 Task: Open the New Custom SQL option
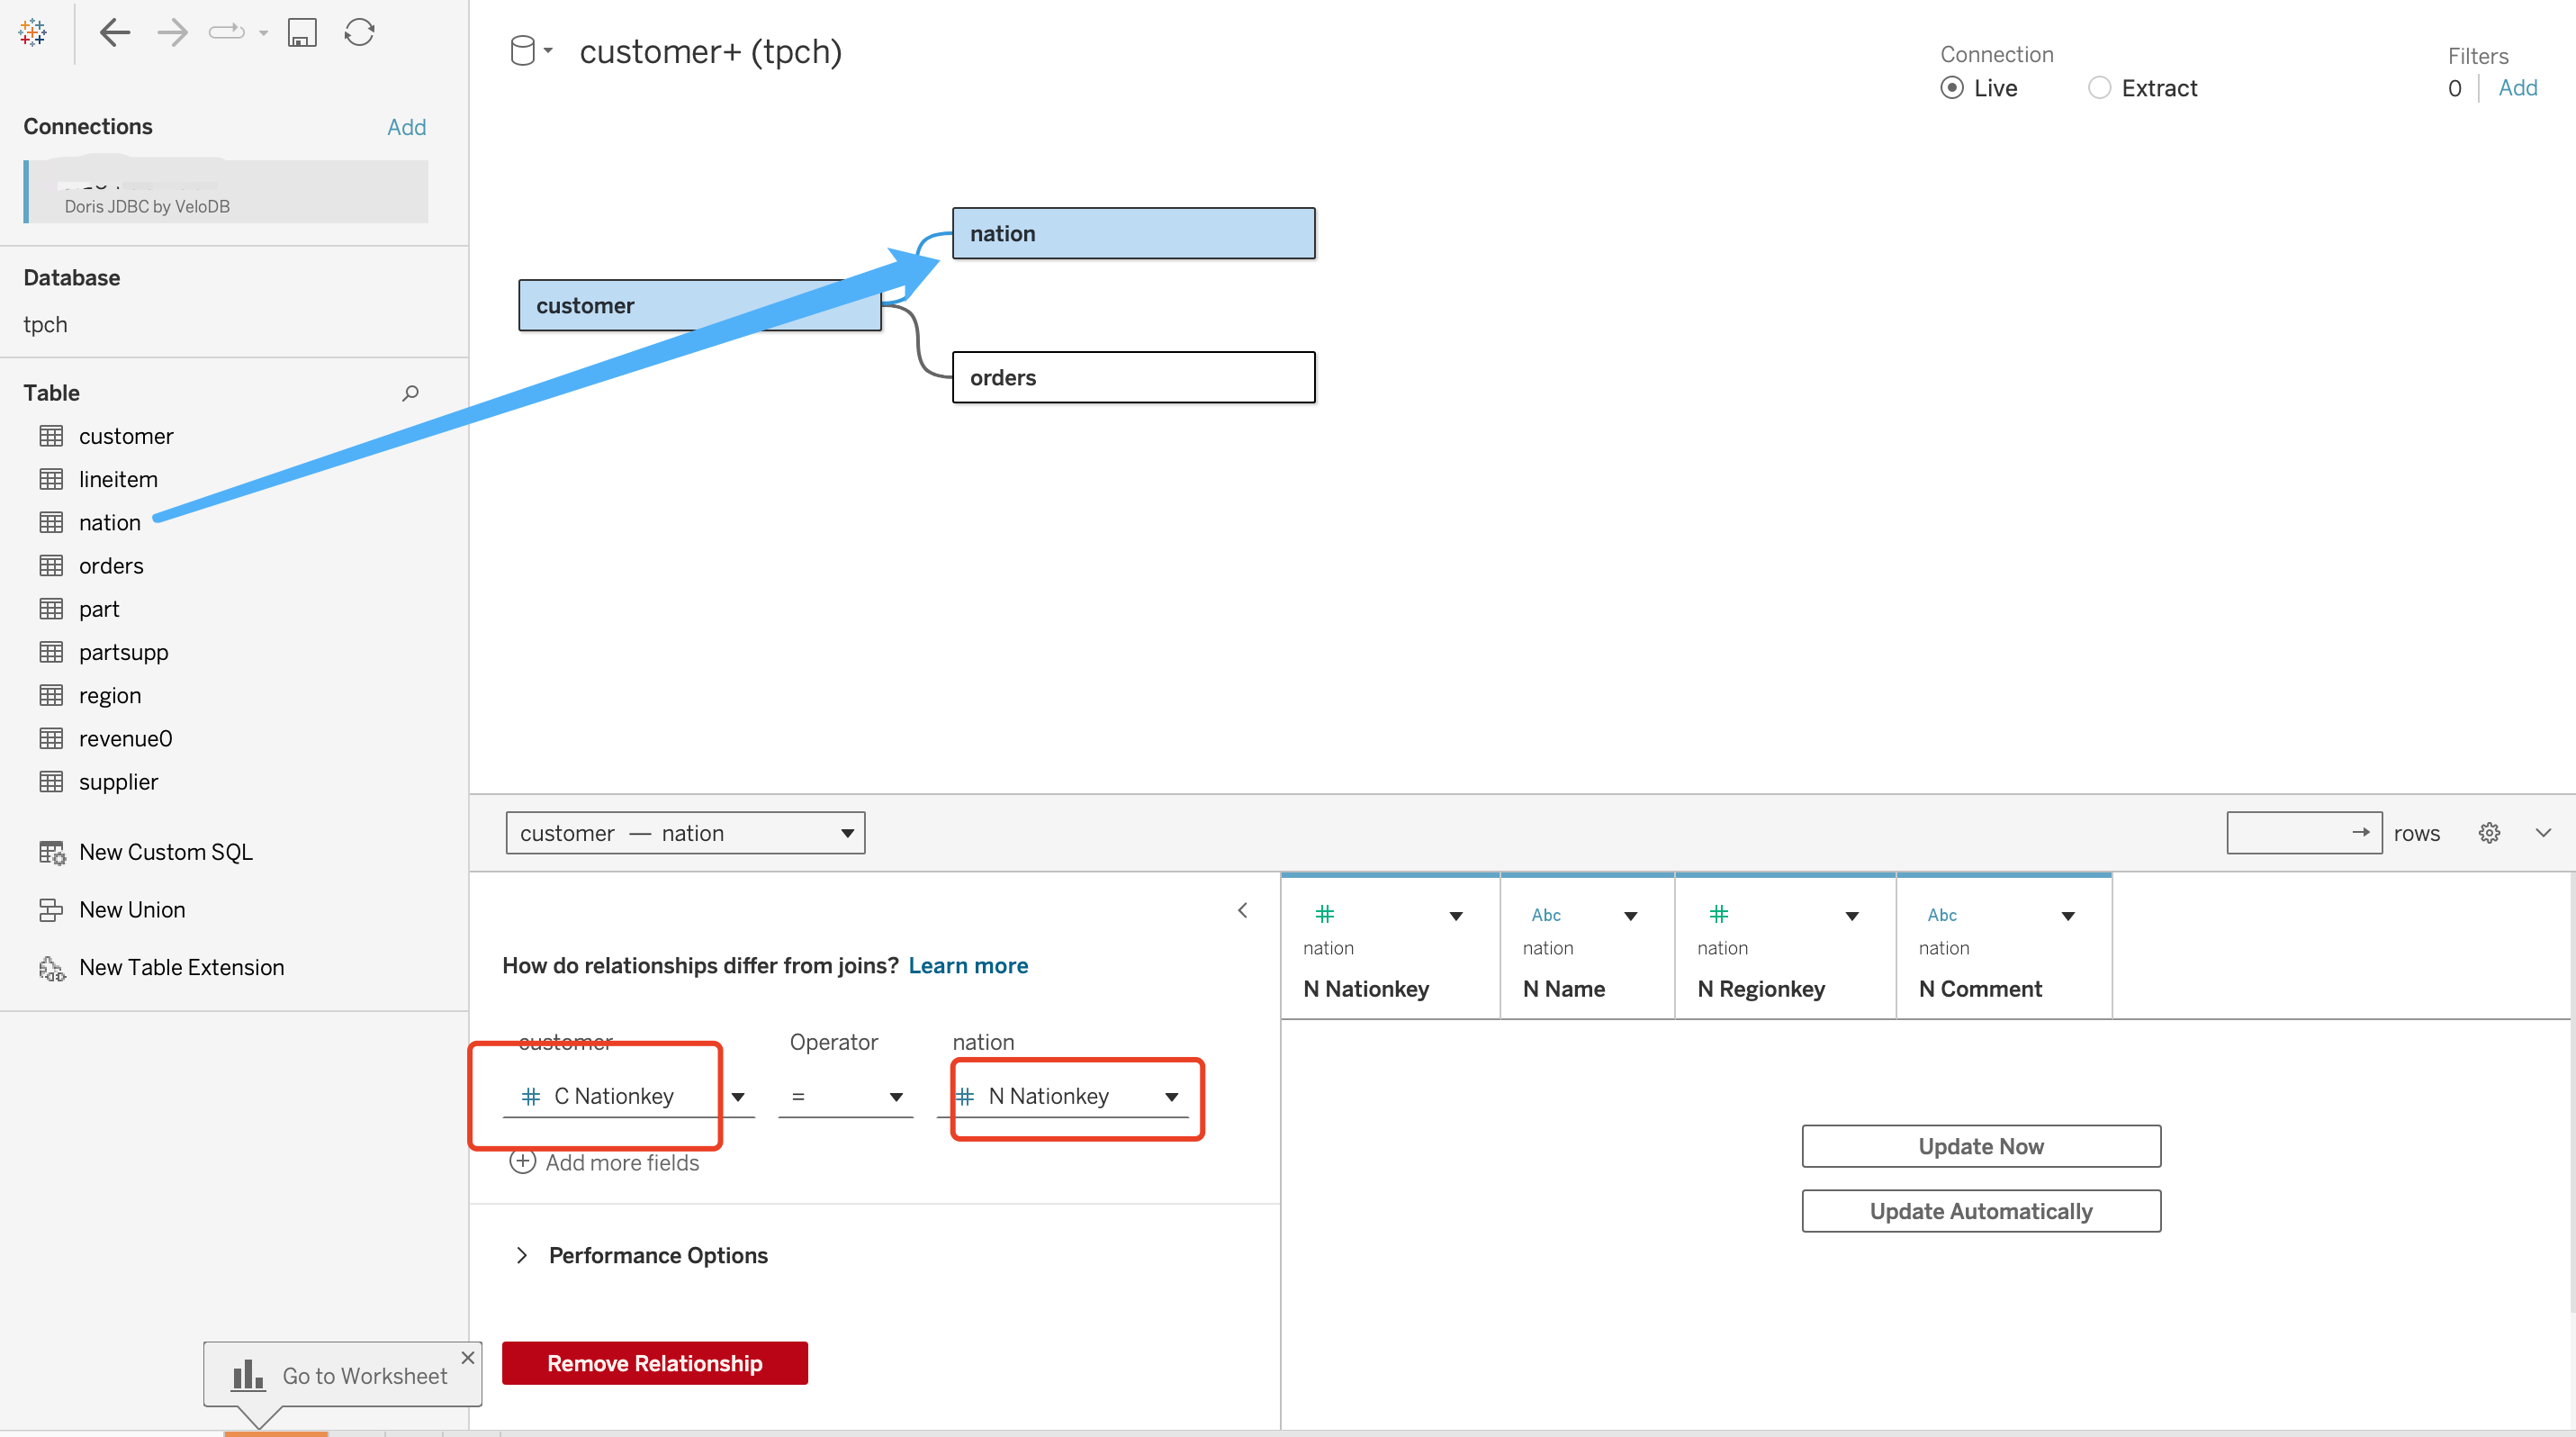tap(165, 852)
